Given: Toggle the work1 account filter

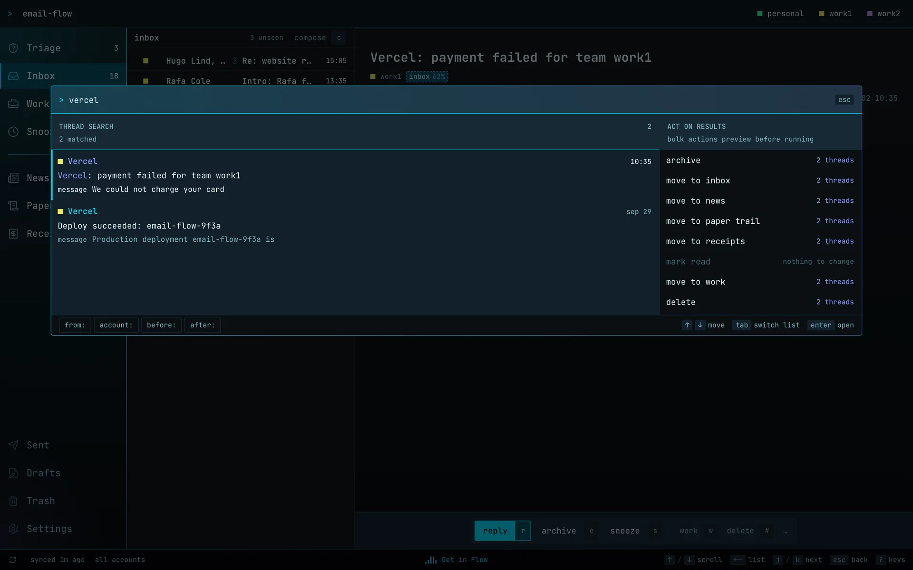Looking at the screenshot, I should point(835,14).
